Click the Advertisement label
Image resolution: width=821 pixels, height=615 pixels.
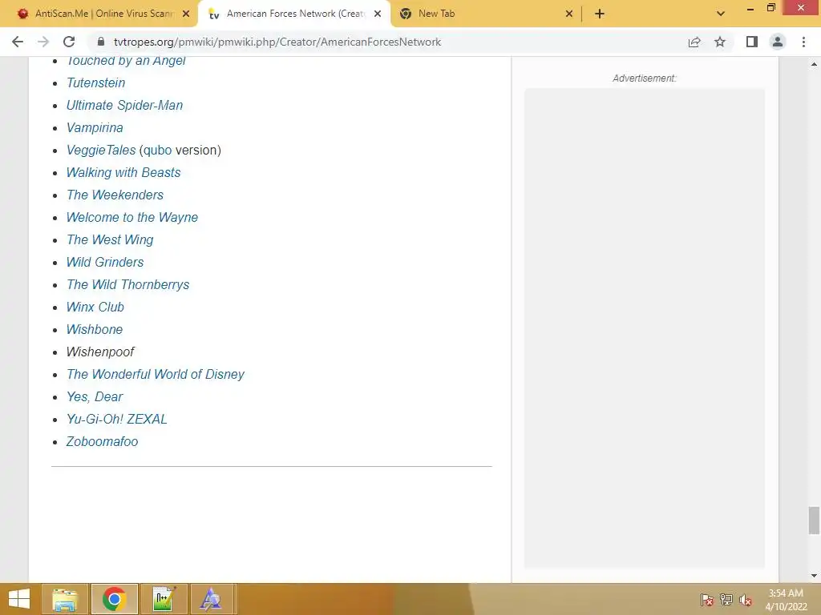tap(645, 78)
